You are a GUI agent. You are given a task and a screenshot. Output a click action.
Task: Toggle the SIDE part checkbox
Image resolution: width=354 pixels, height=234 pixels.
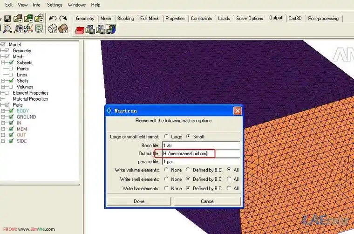tap(11, 141)
